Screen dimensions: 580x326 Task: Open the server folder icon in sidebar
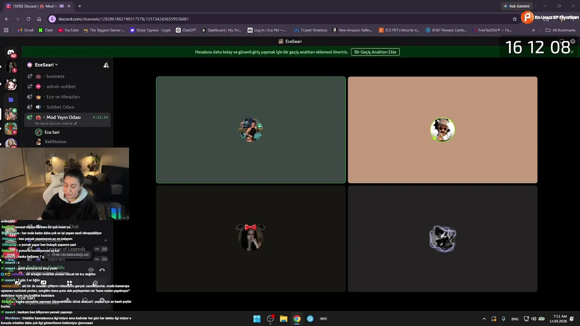coord(11,100)
